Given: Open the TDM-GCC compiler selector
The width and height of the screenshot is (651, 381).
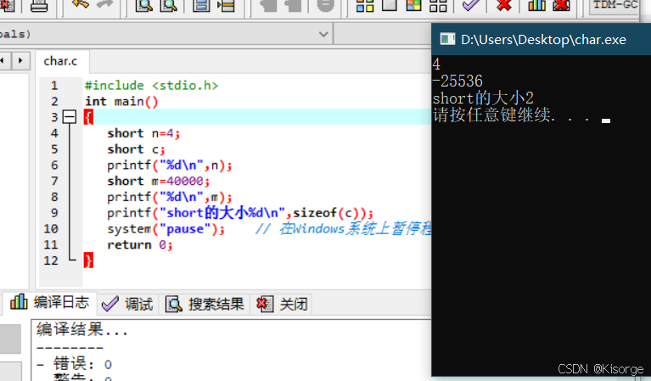Looking at the screenshot, I should click(x=615, y=5).
